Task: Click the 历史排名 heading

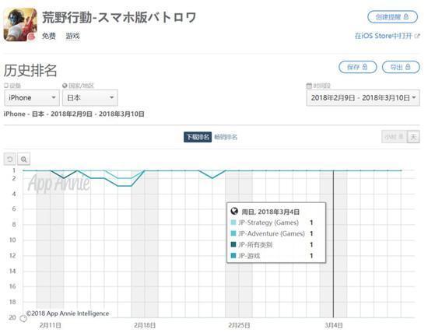Action: tap(30, 71)
